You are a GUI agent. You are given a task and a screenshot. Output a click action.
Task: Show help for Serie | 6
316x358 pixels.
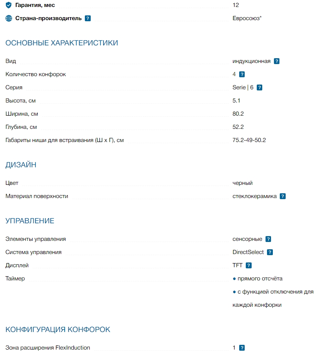tap(259, 88)
